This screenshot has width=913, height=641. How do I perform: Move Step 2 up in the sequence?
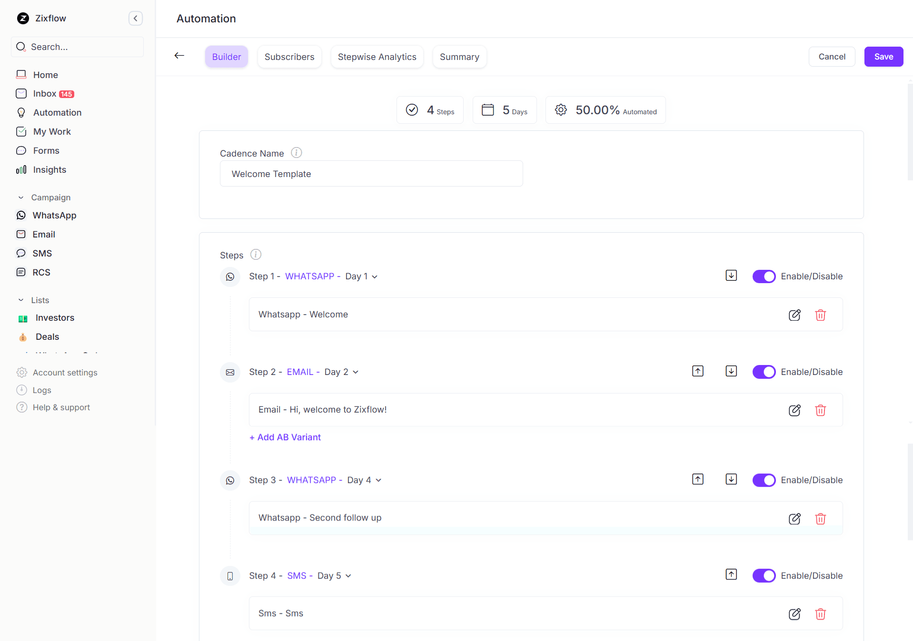(x=697, y=371)
